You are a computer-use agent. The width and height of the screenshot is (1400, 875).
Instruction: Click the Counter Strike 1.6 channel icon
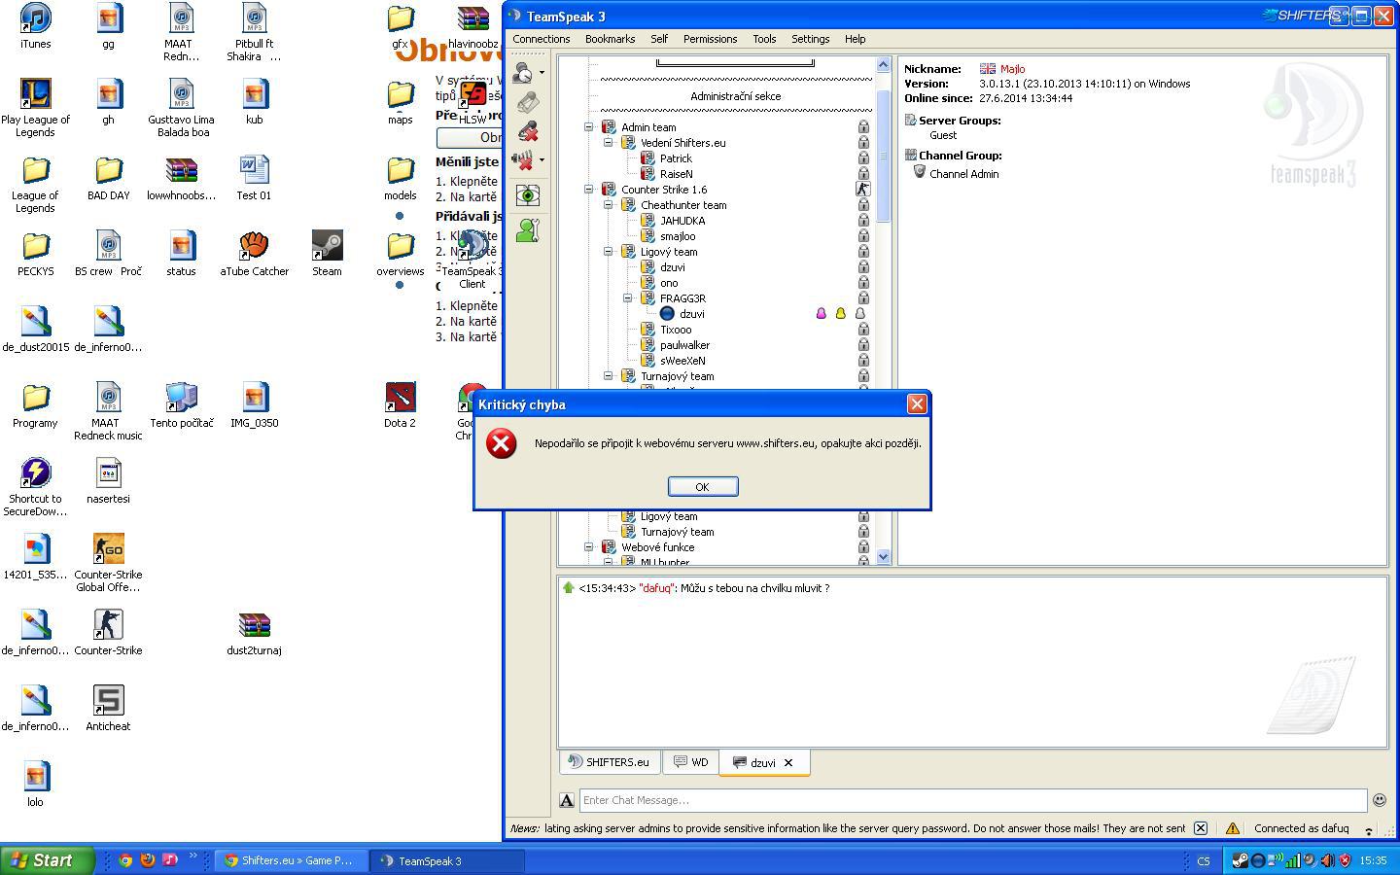609,190
